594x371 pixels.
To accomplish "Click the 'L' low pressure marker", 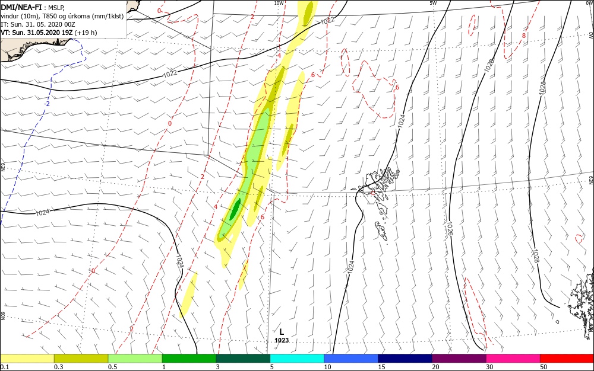I will (x=282, y=332).
